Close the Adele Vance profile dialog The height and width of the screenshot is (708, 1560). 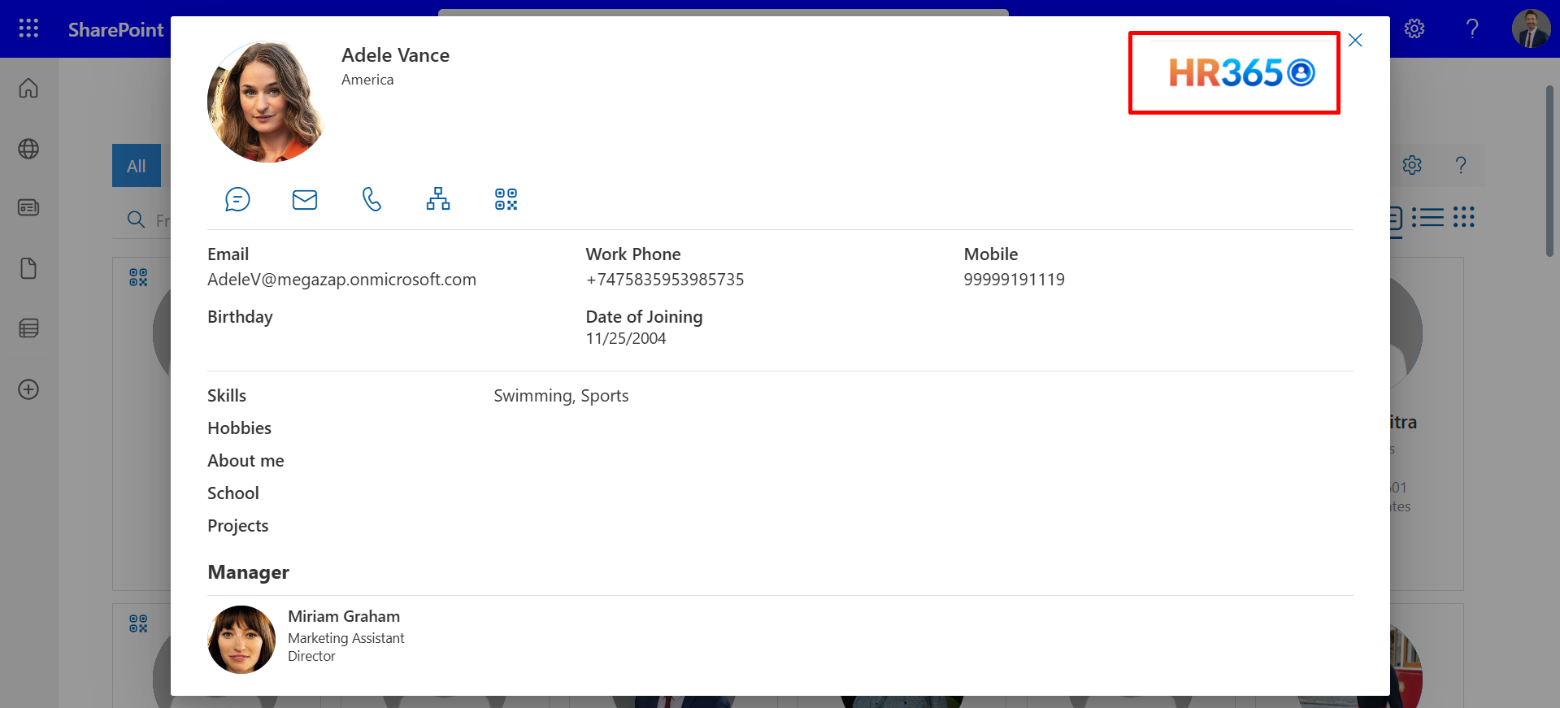1355,40
